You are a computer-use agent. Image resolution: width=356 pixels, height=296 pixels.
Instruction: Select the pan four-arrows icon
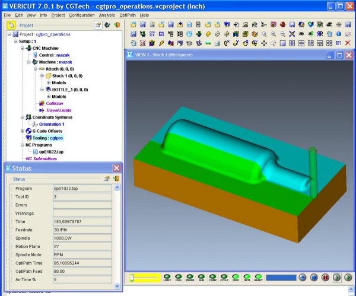click(264, 43)
